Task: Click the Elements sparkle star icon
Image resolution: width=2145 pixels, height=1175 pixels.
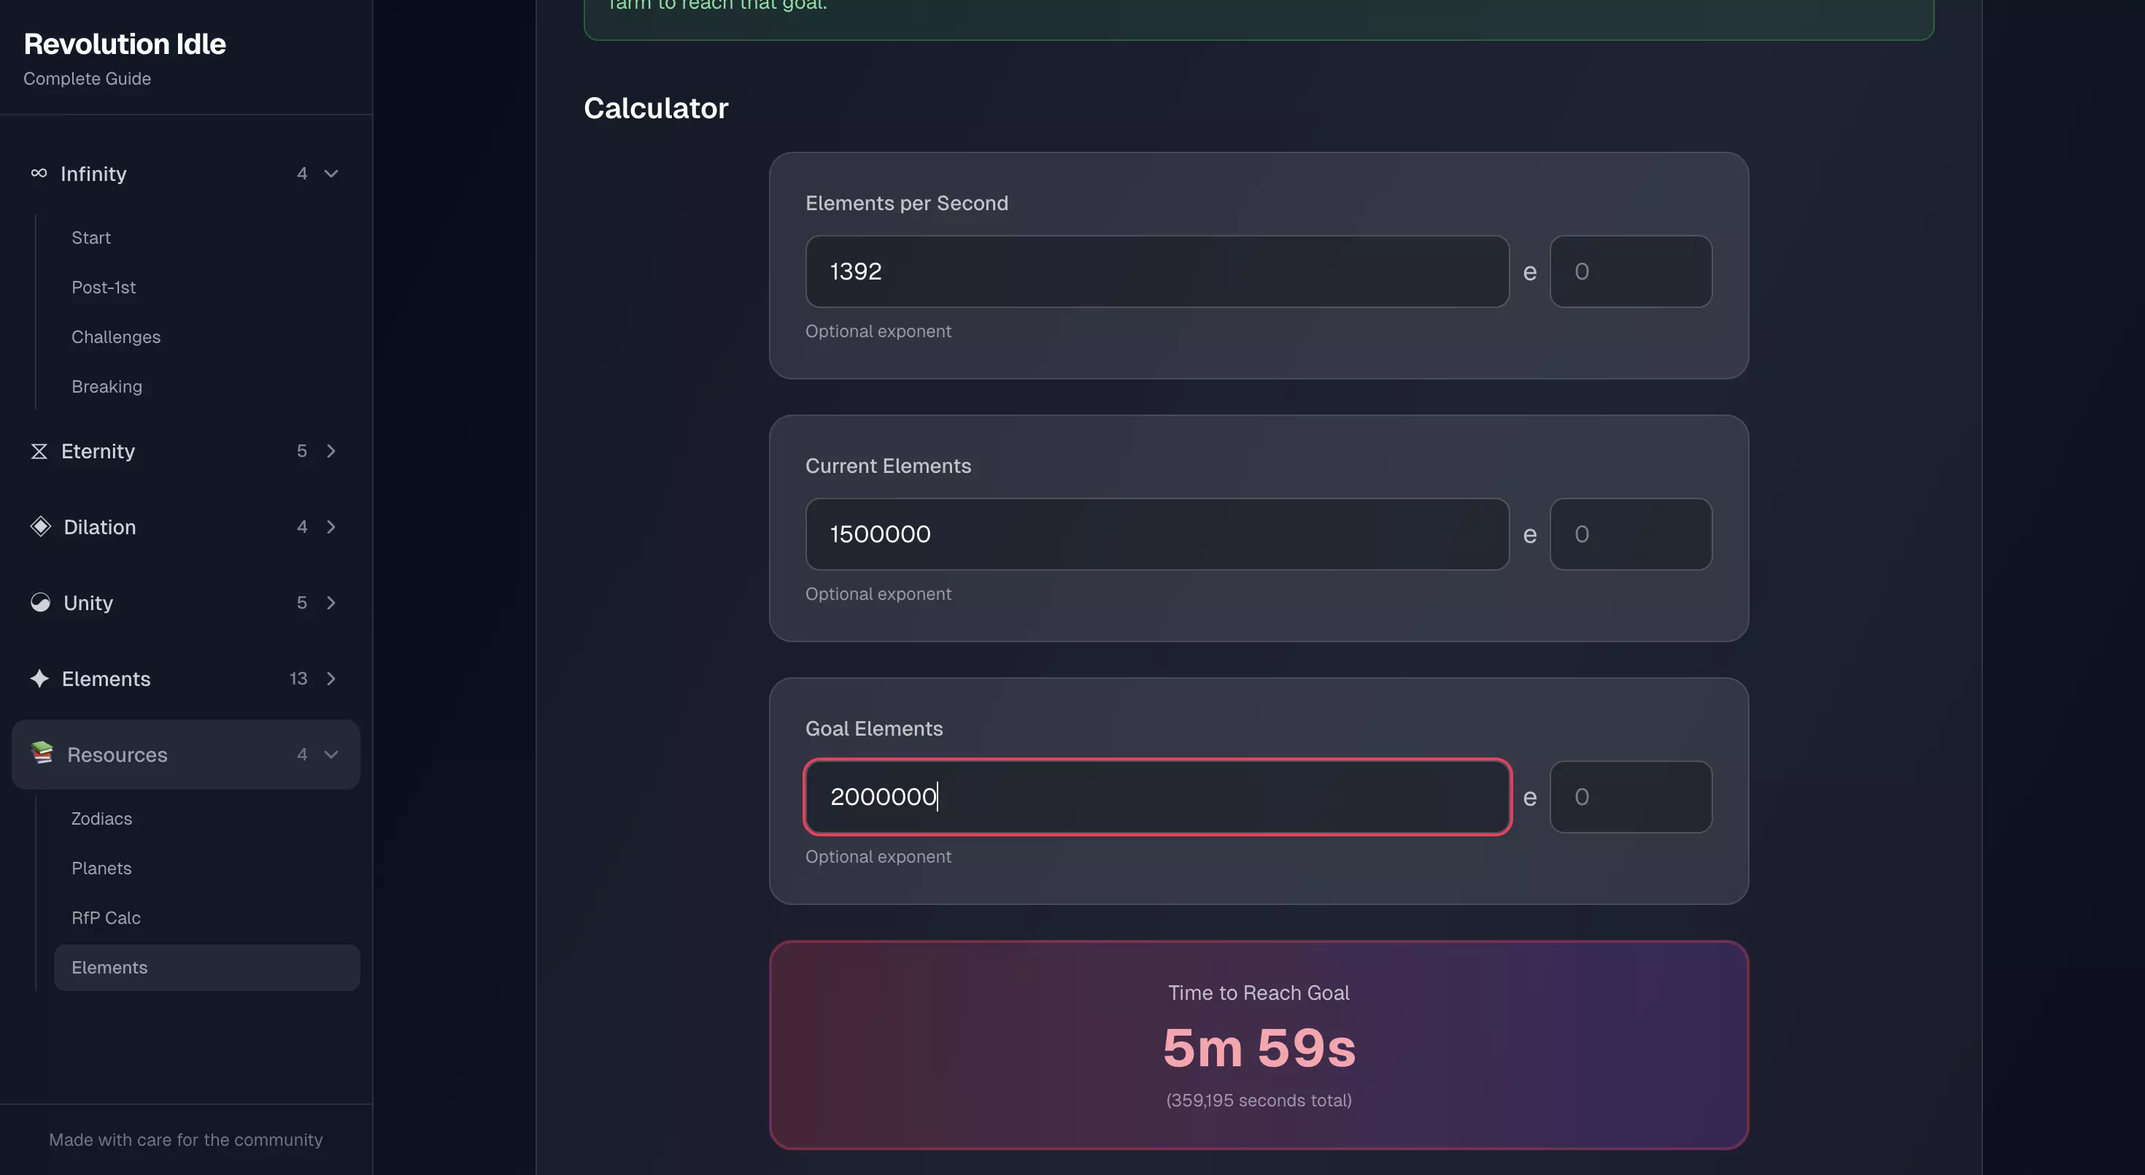Action: (x=39, y=679)
